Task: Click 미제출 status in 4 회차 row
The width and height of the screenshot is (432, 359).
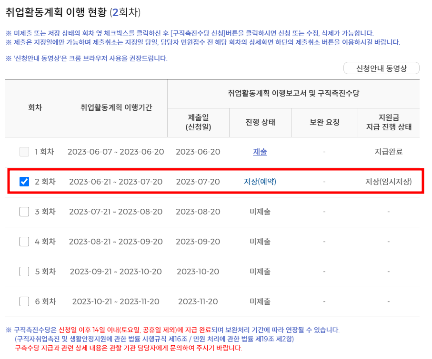Action: click(260, 242)
